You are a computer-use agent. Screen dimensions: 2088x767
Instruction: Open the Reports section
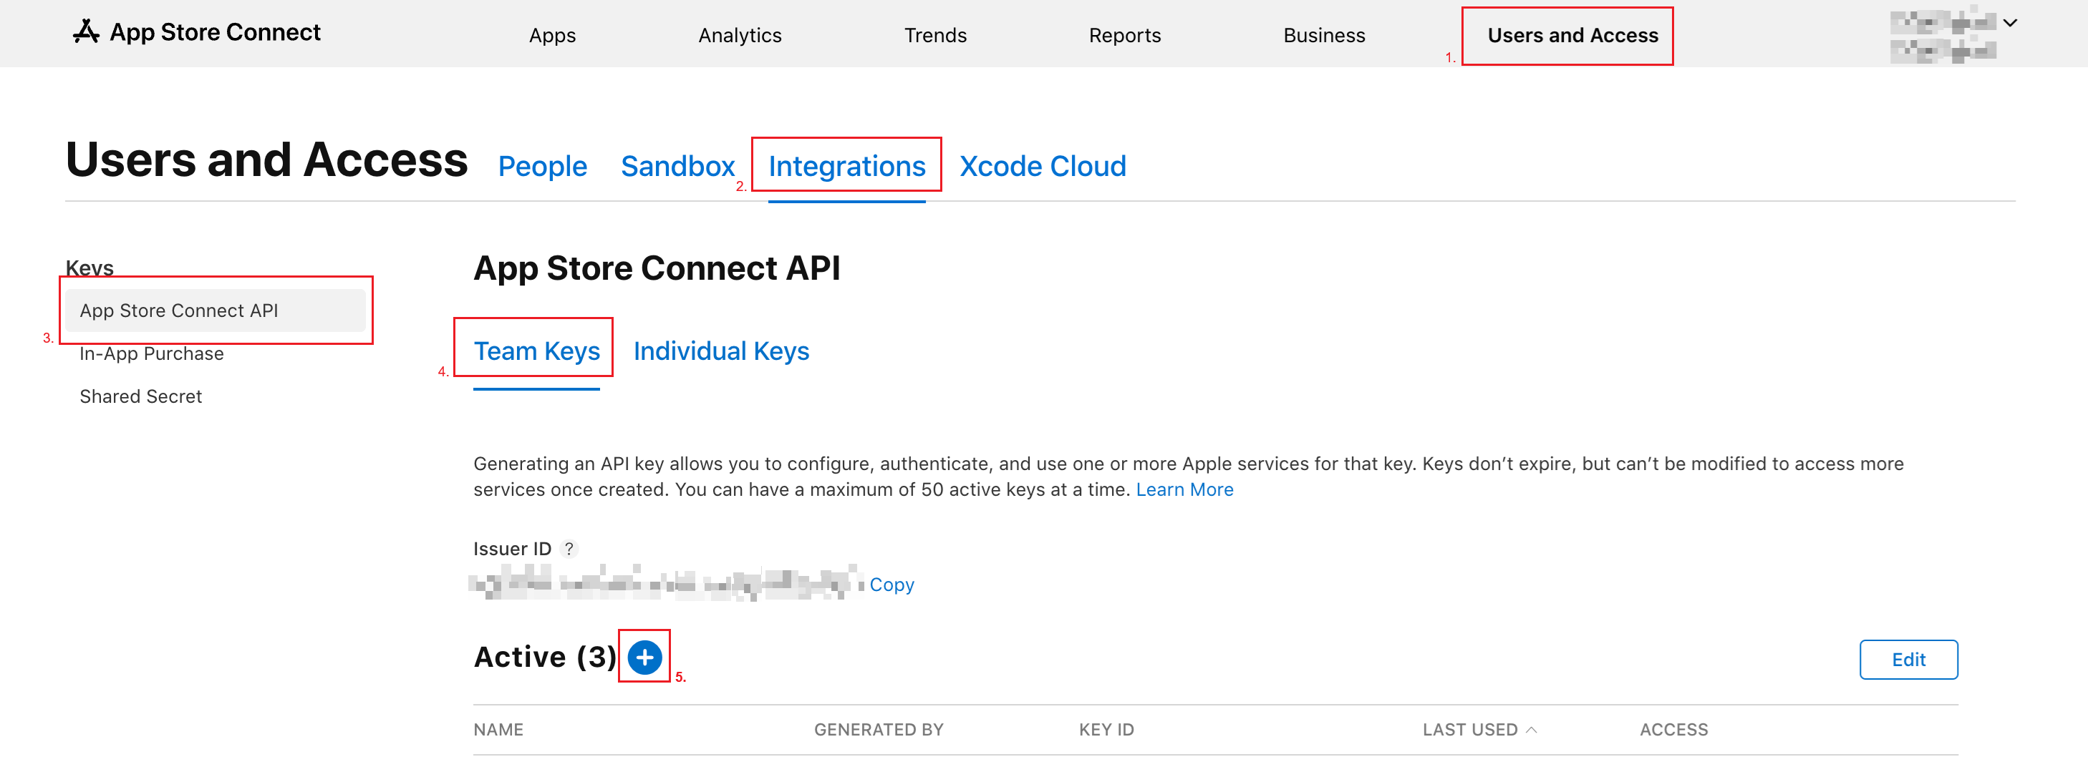pyautogui.click(x=1124, y=35)
